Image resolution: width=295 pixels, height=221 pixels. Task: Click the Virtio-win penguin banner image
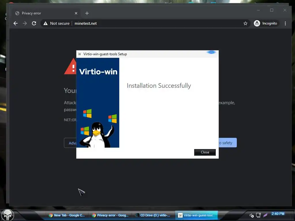(x=98, y=103)
